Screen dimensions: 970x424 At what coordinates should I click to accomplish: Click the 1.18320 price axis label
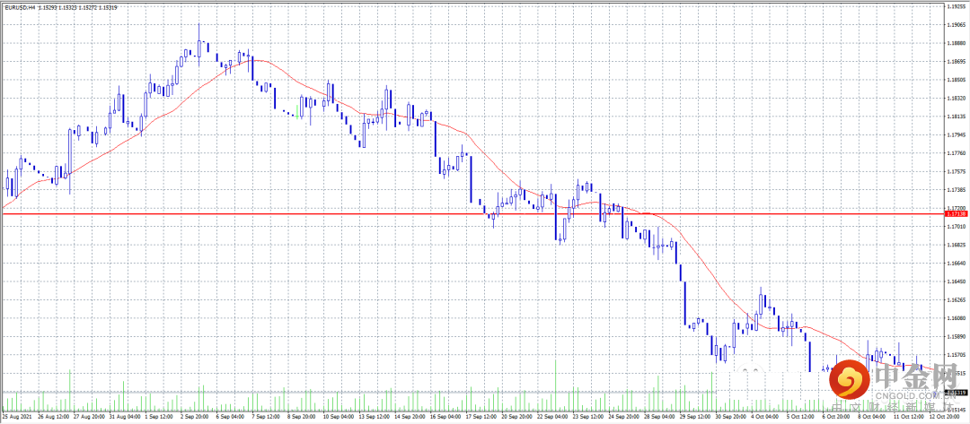956,98
